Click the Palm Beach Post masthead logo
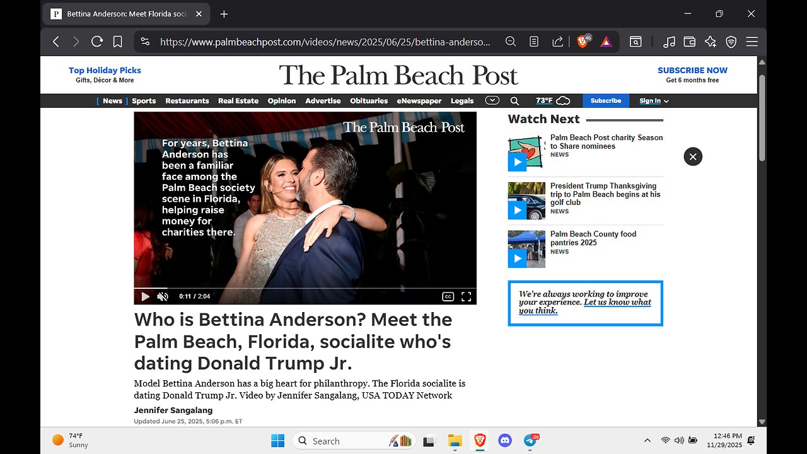This screenshot has height=454, width=807. tap(398, 75)
